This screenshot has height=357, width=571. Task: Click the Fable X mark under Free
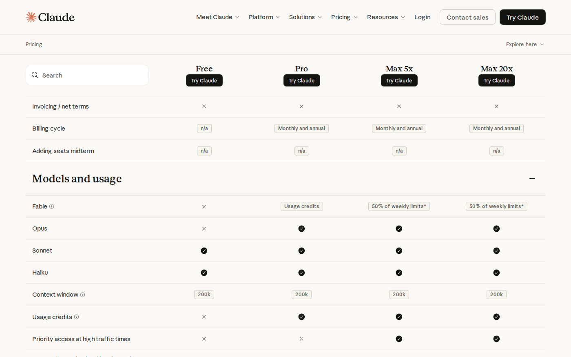204,206
